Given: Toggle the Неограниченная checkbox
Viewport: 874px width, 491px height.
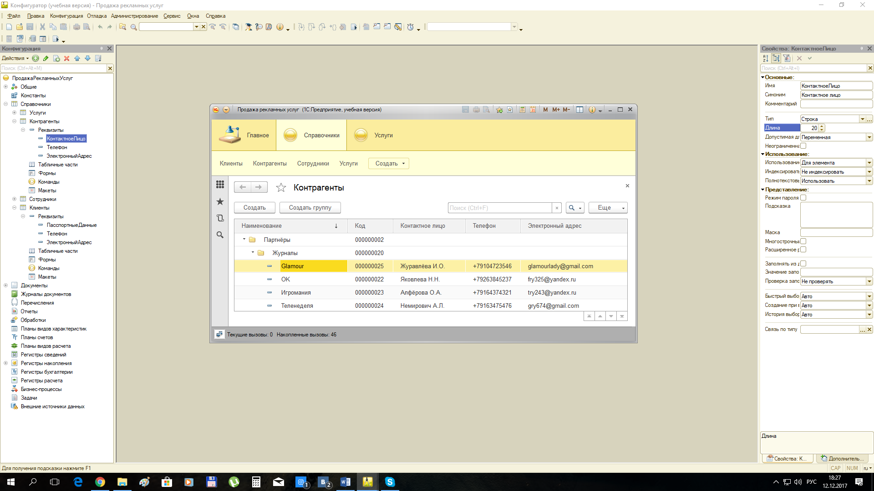Looking at the screenshot, I should (x=803, y=146).
